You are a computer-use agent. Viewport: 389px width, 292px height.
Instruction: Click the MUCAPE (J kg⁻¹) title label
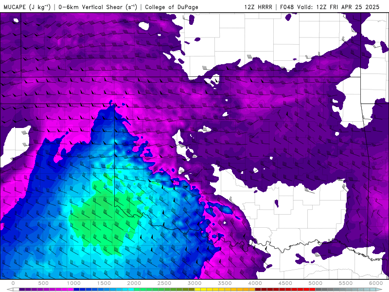pos(27,7)
